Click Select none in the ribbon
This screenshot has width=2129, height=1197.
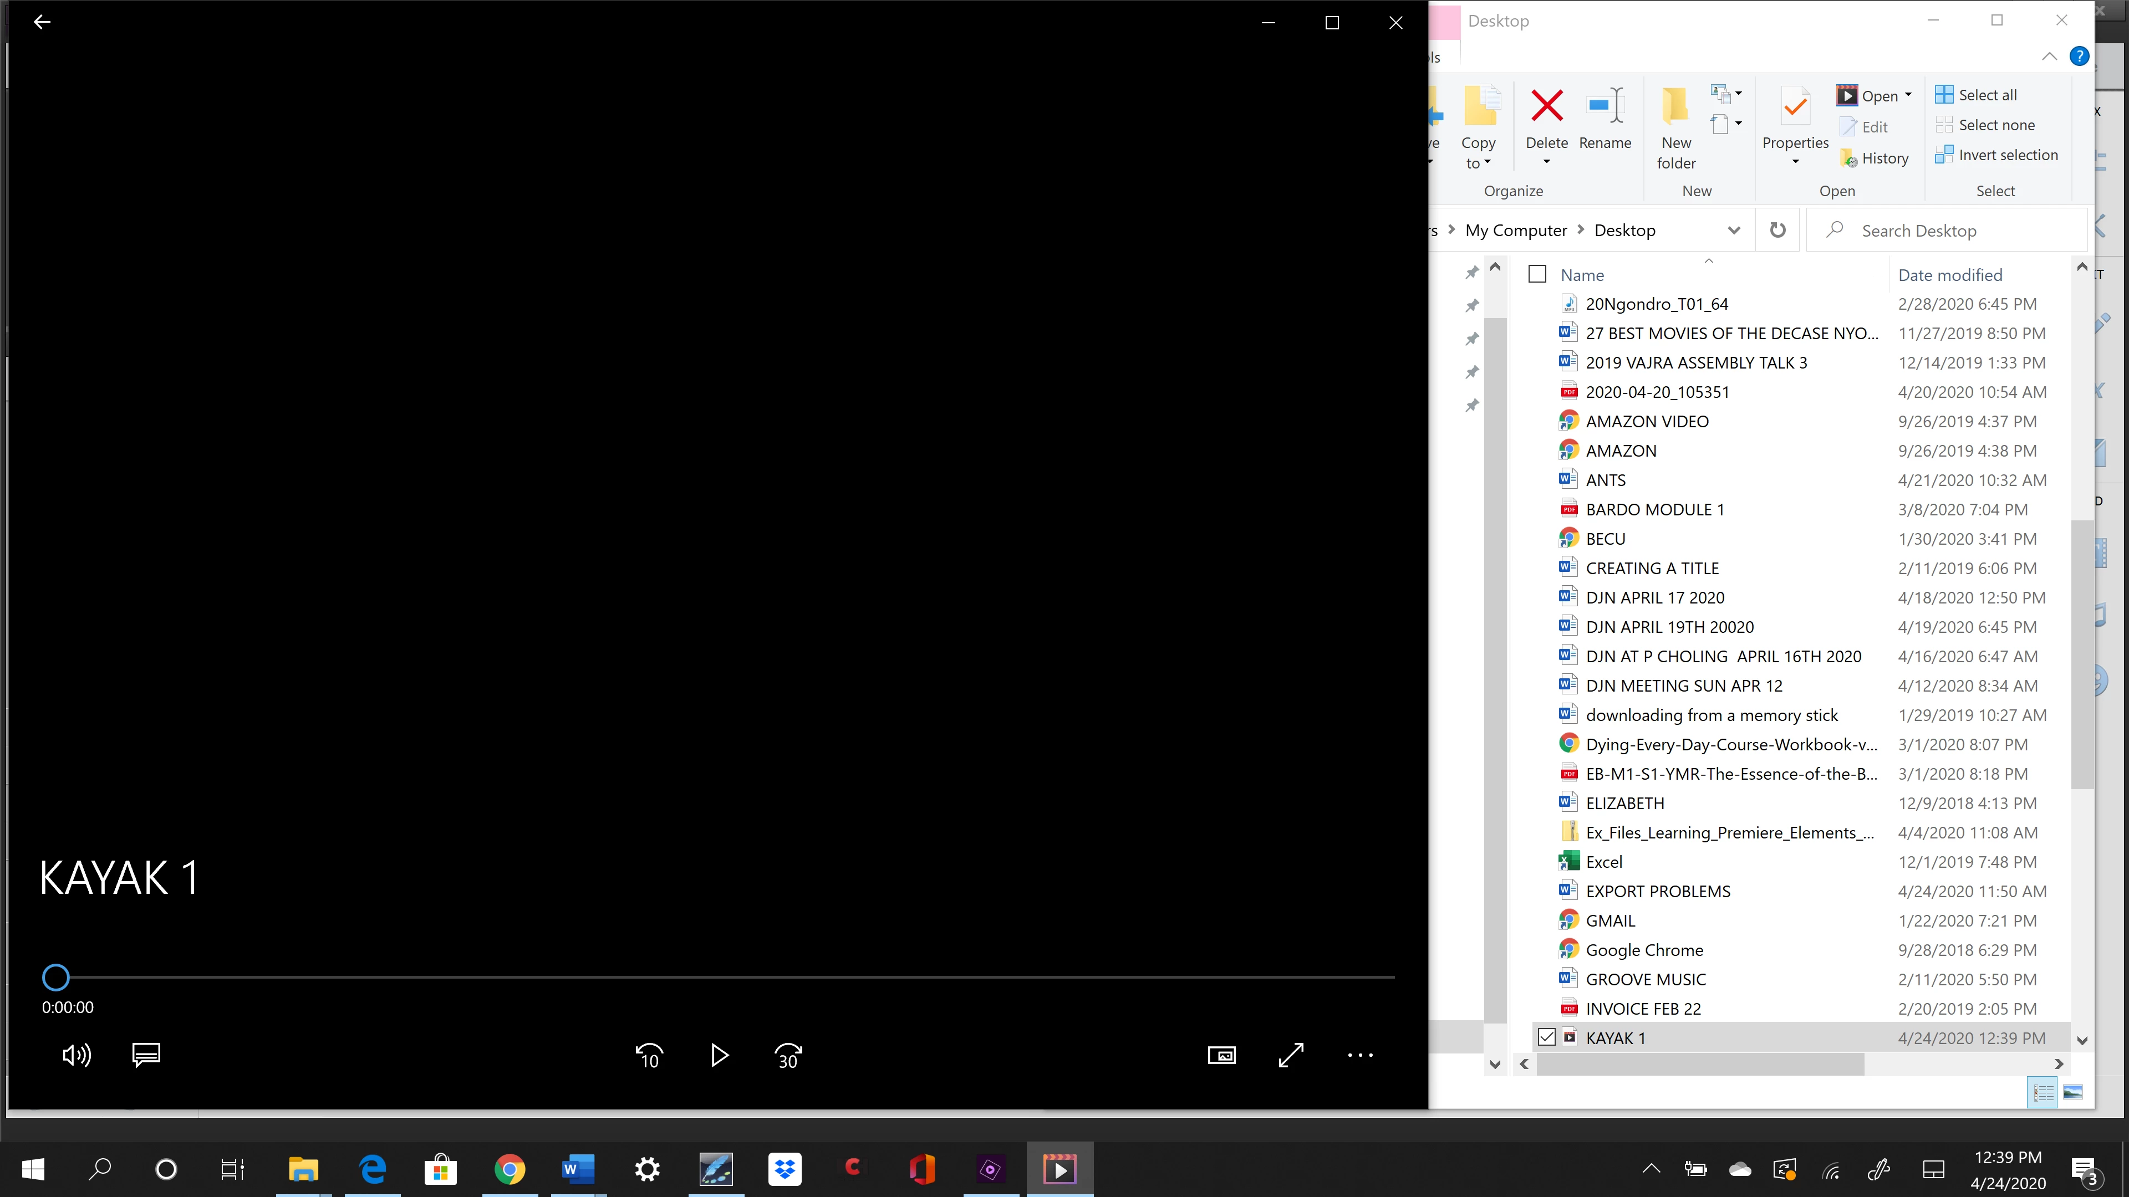click(x=1996, y=125)
